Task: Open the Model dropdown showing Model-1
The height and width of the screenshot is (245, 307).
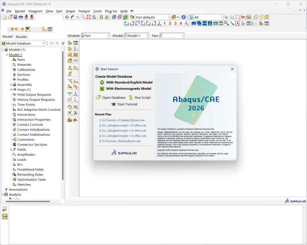Action: click(x=137, y=35)
